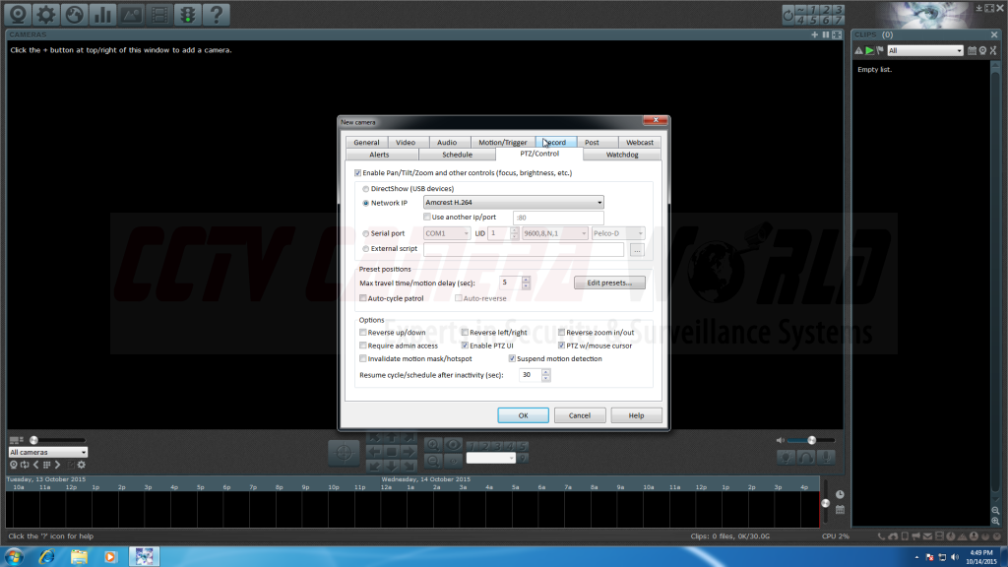Click the help question mark icon
The image size is (1008, 567).
pyautogui.click(x=216, y=14)
